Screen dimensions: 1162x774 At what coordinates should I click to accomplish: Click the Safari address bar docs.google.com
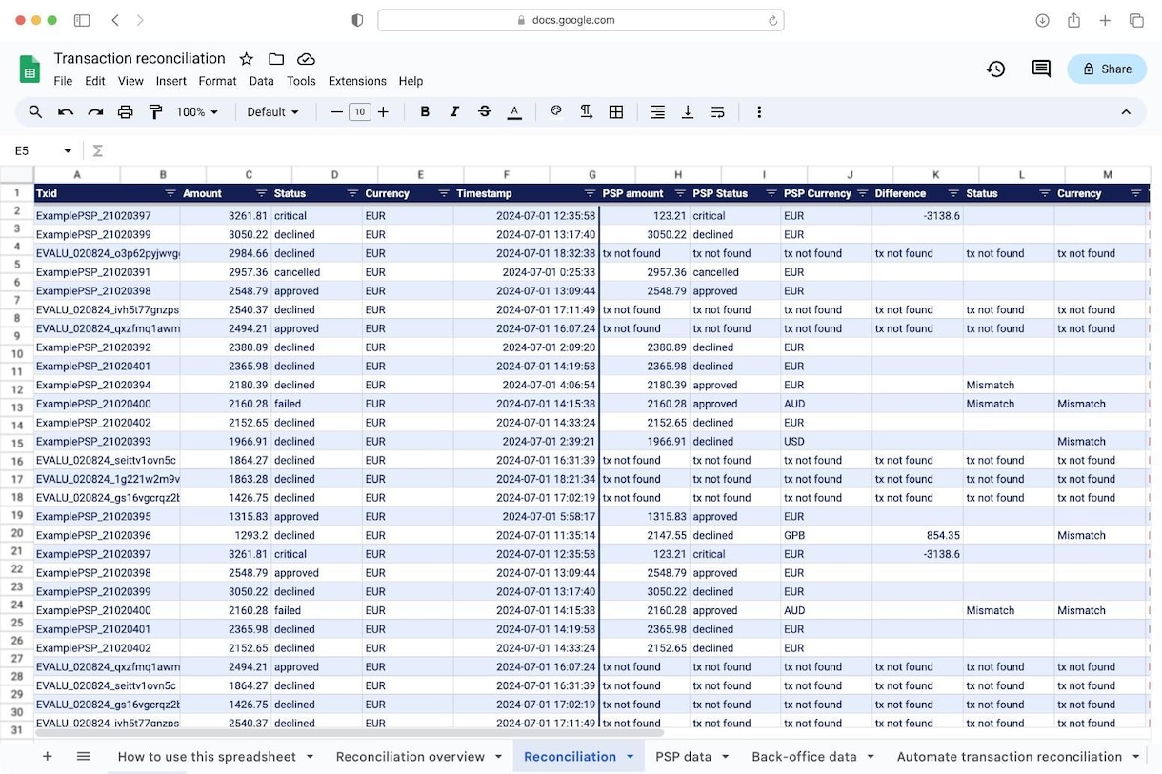coord(580,20)
